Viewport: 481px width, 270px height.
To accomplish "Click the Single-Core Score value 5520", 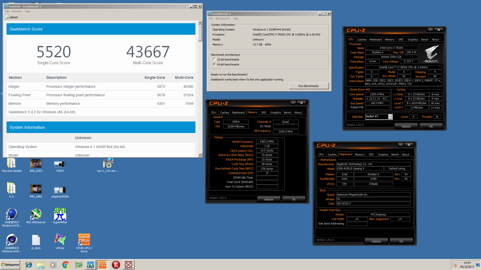I will [54, 51].
